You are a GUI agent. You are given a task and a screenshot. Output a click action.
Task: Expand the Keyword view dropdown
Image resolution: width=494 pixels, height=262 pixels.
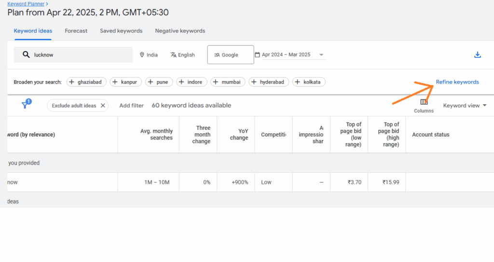point(465,106)
